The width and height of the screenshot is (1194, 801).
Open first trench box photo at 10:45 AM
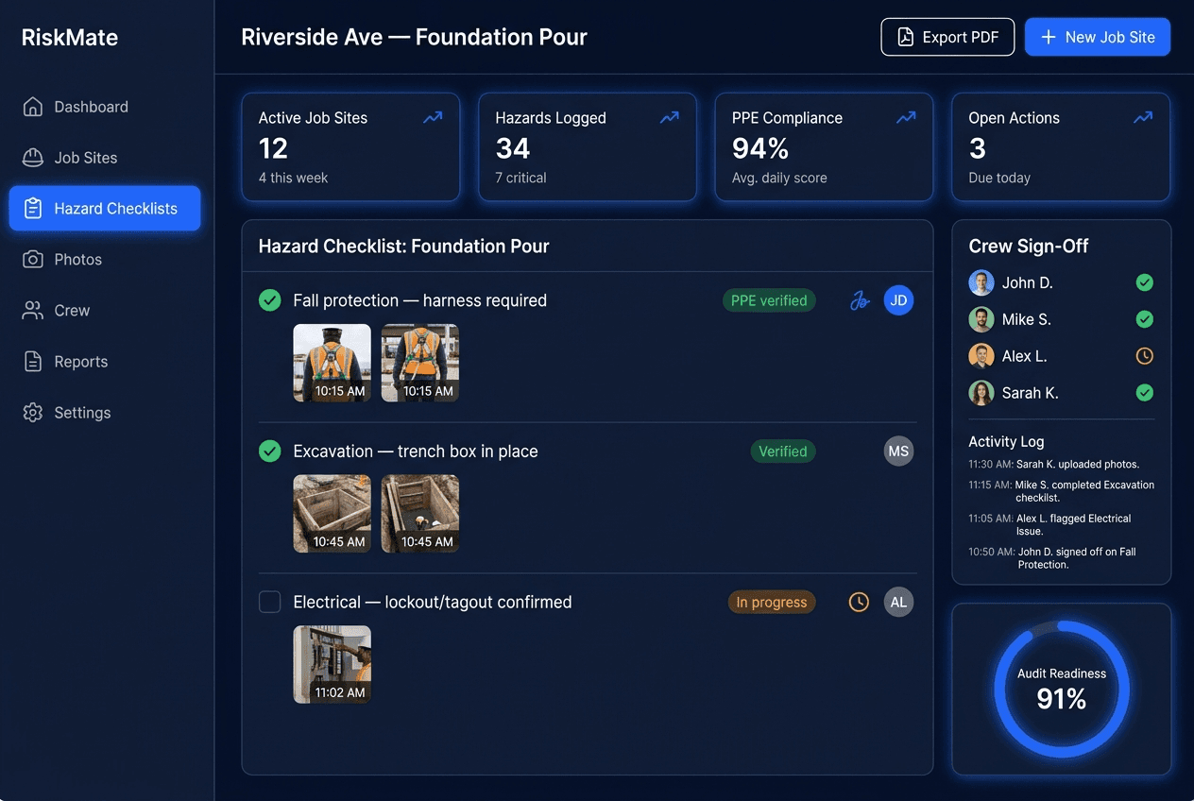333,514
